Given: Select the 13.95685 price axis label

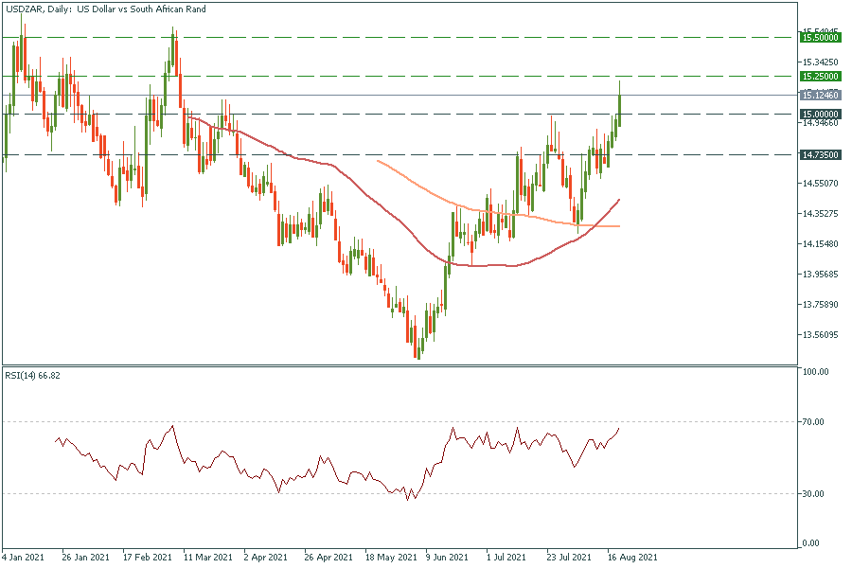Looking at the screenshot, I should [820, 275].
